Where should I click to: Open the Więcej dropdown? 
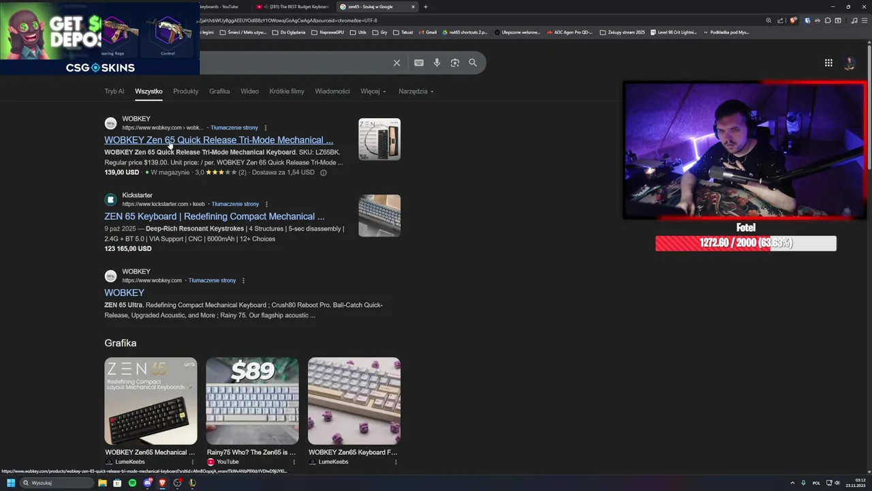373,91
